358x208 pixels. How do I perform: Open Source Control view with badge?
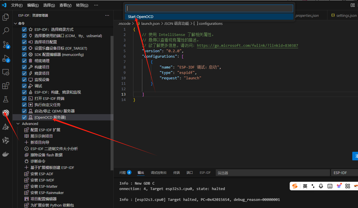click(6, 45)
